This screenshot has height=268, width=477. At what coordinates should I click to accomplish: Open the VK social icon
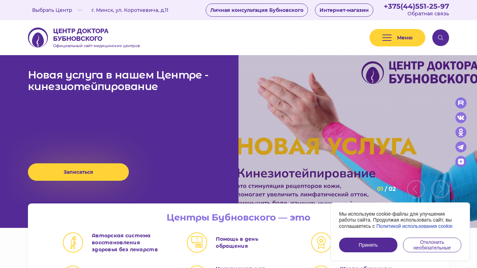coord(461,118)
